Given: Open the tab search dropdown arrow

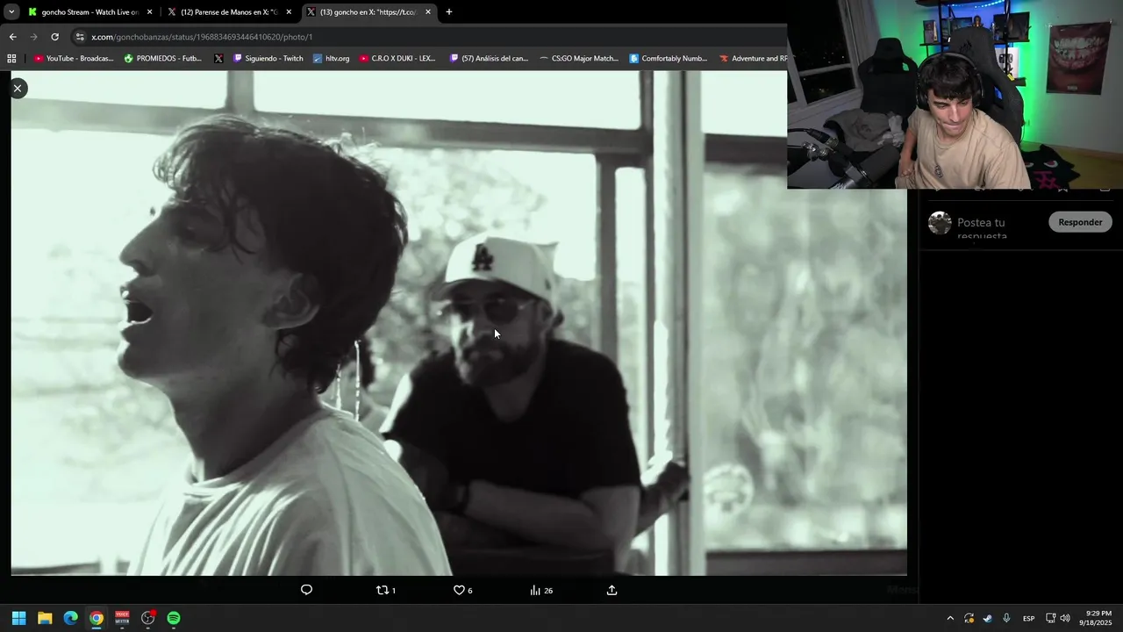Looking at the screenshot, I should tap(11, 12).
